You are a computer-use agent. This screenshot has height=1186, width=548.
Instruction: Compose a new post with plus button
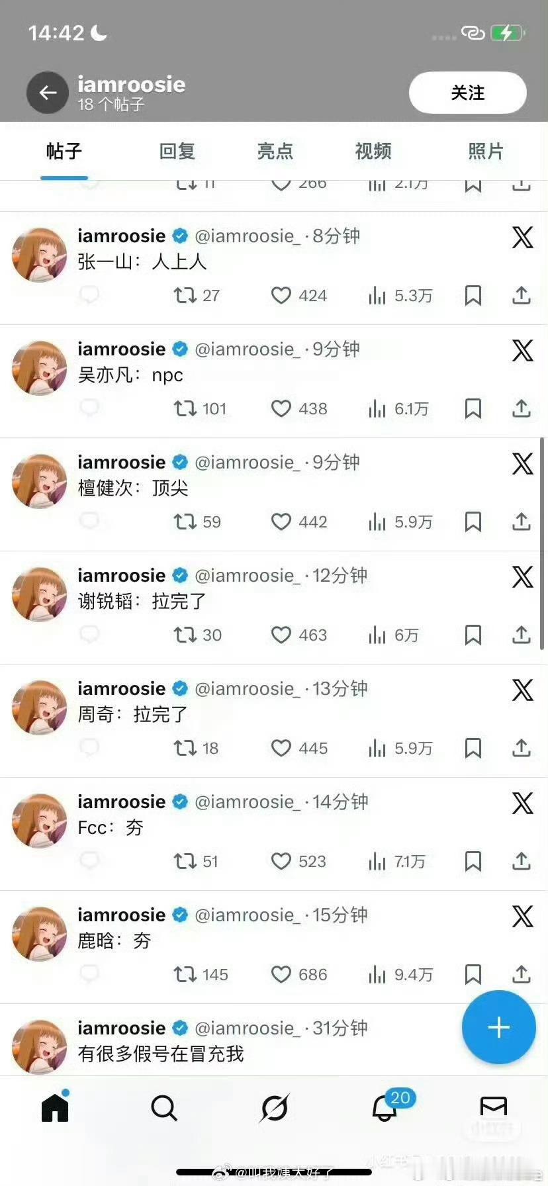[x=498, y=1027]
